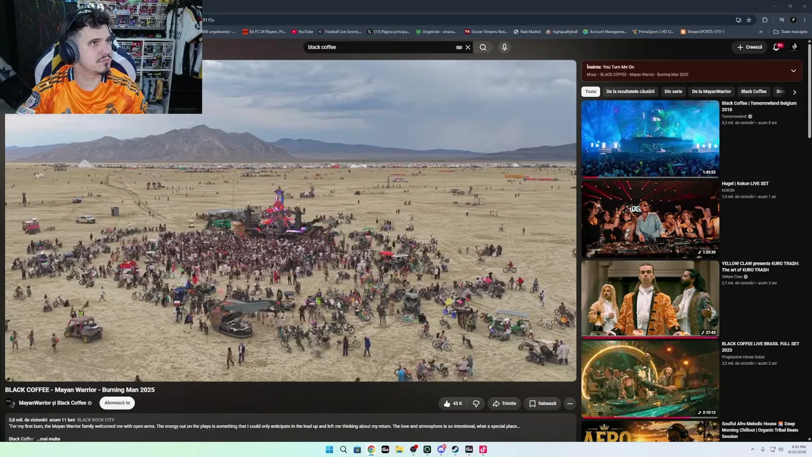Open the on-screen keyboard in search box
Screen dimensions: 812x457
tap(459, 47)
